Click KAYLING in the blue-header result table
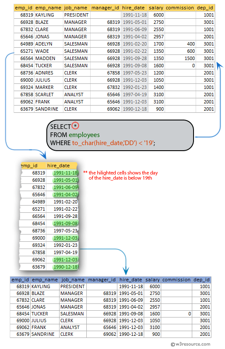Image resolution: width=225 pixels, height=349 pixels. 41,286
